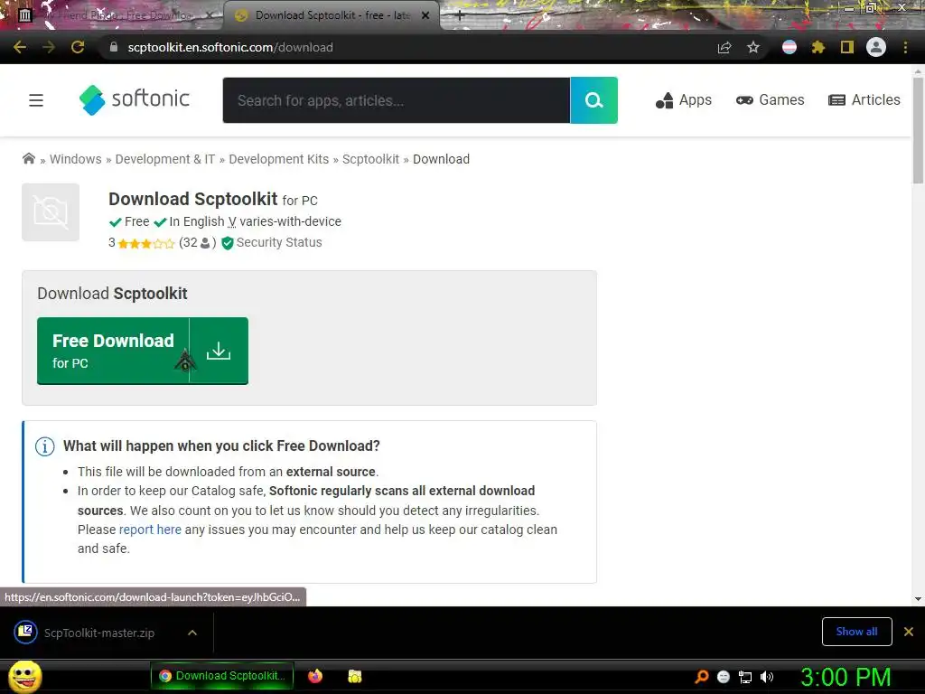Viewport: 925px width, 694px height.
Task: Reload the Softonic page
Action: [x=78, y=47]
